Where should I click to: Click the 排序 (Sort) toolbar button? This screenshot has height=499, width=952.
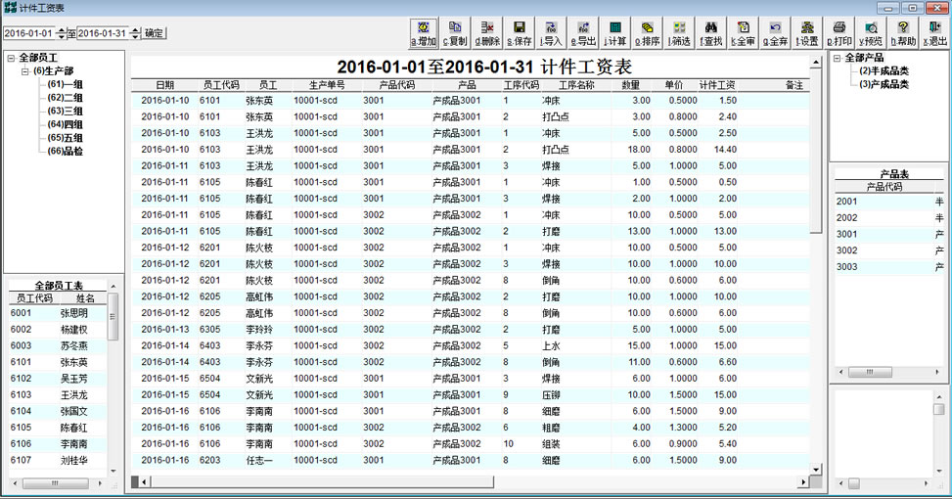[647, 33]
